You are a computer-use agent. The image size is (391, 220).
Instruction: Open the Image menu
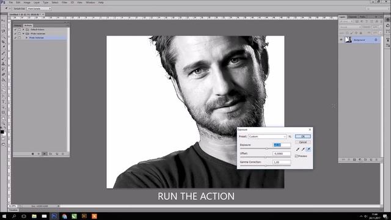click(x=27, y=2)
